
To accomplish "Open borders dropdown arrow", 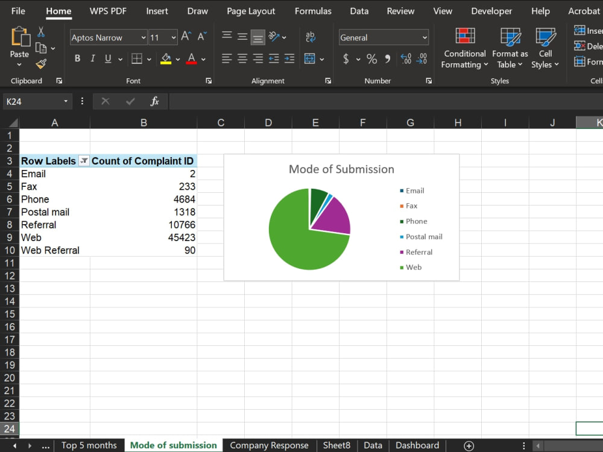I will coord(149,59).
